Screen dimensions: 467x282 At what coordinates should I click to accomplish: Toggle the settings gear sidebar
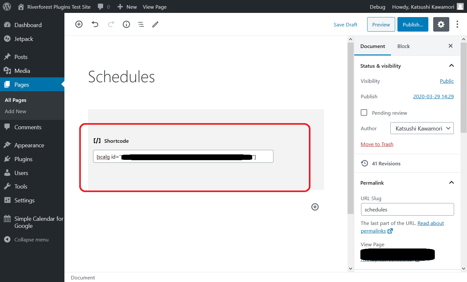441,24
